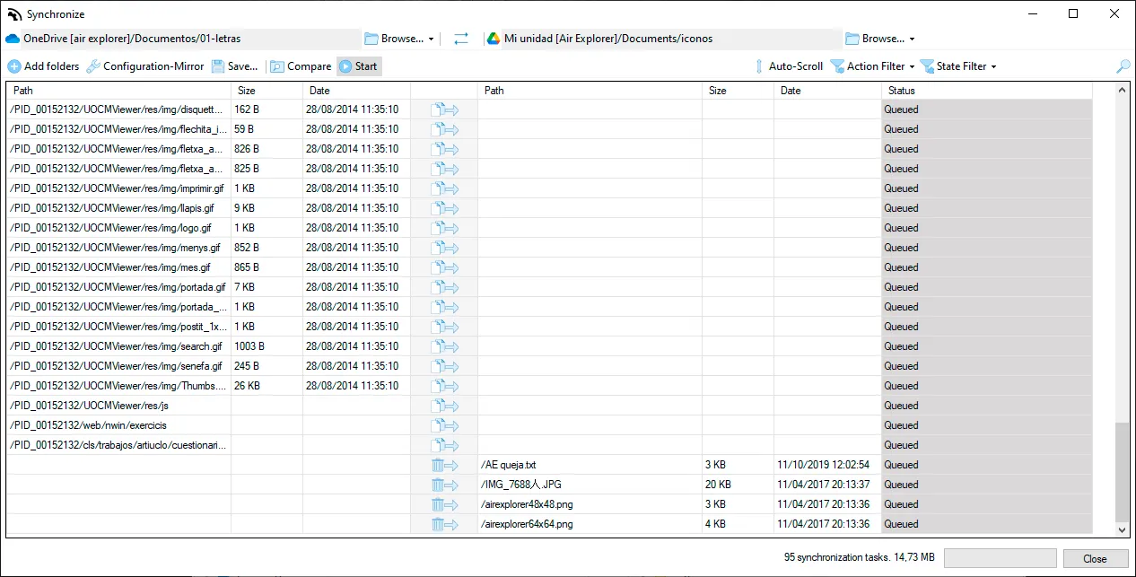Click the empty progress bar
This screenshot has width=1136, height=577.
click(x=1001, y=558)
